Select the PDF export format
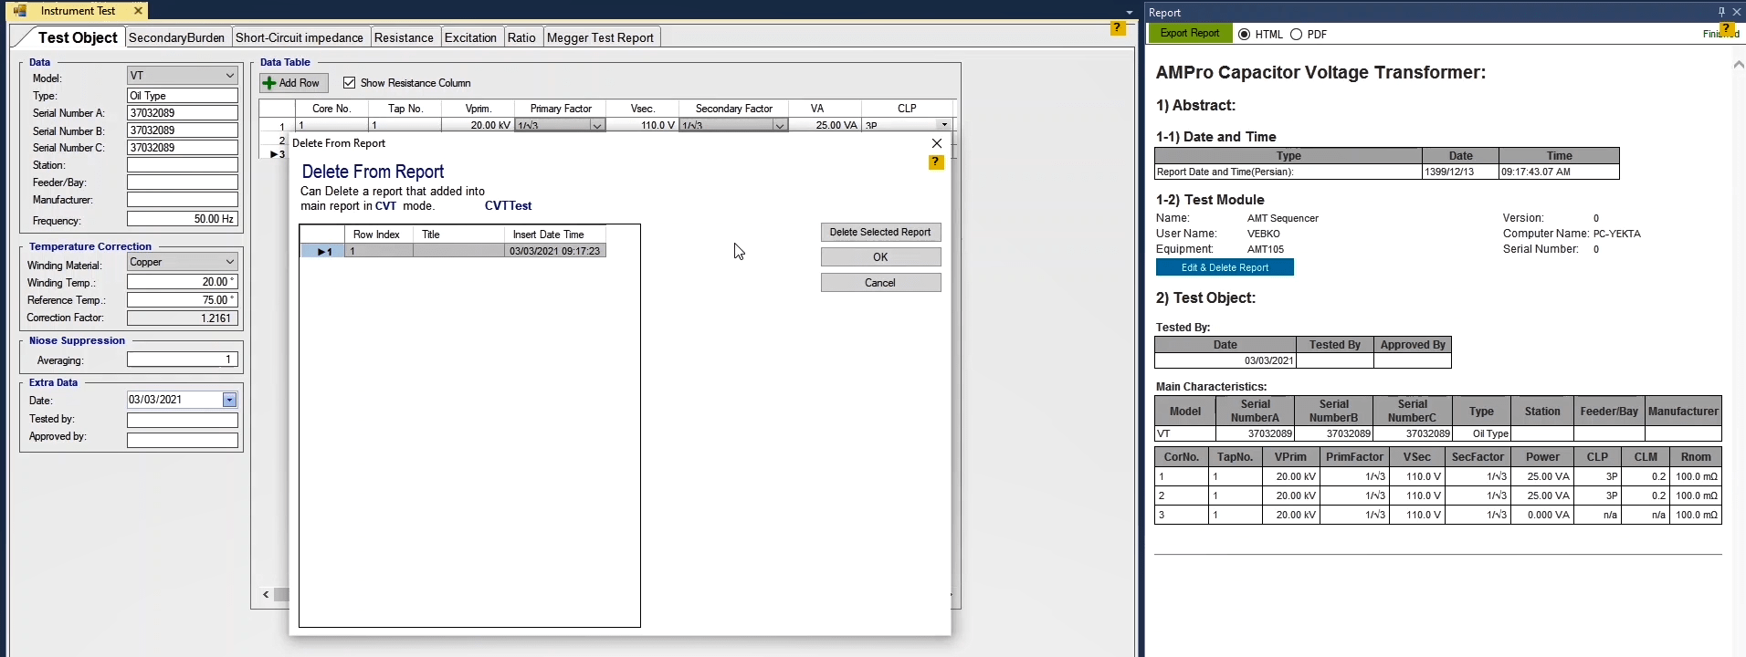Image resolution: width=1746 pixels, height=657 pixels. click(x=1296, y=35)
